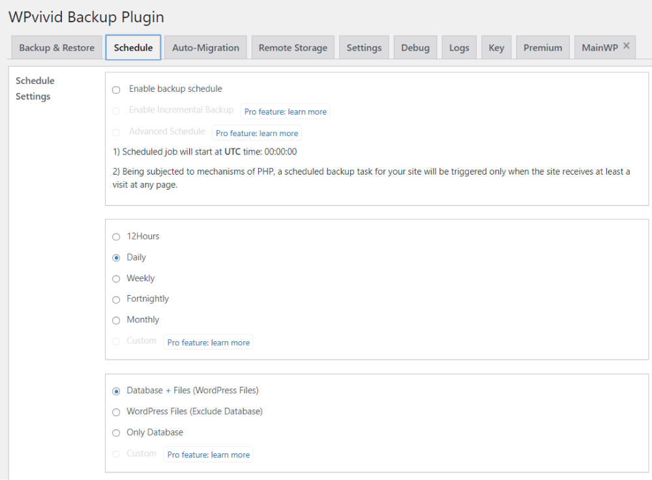Select WordPress Files (Exclude Database) option
This screenshot has width=652, height=480.
117,412
